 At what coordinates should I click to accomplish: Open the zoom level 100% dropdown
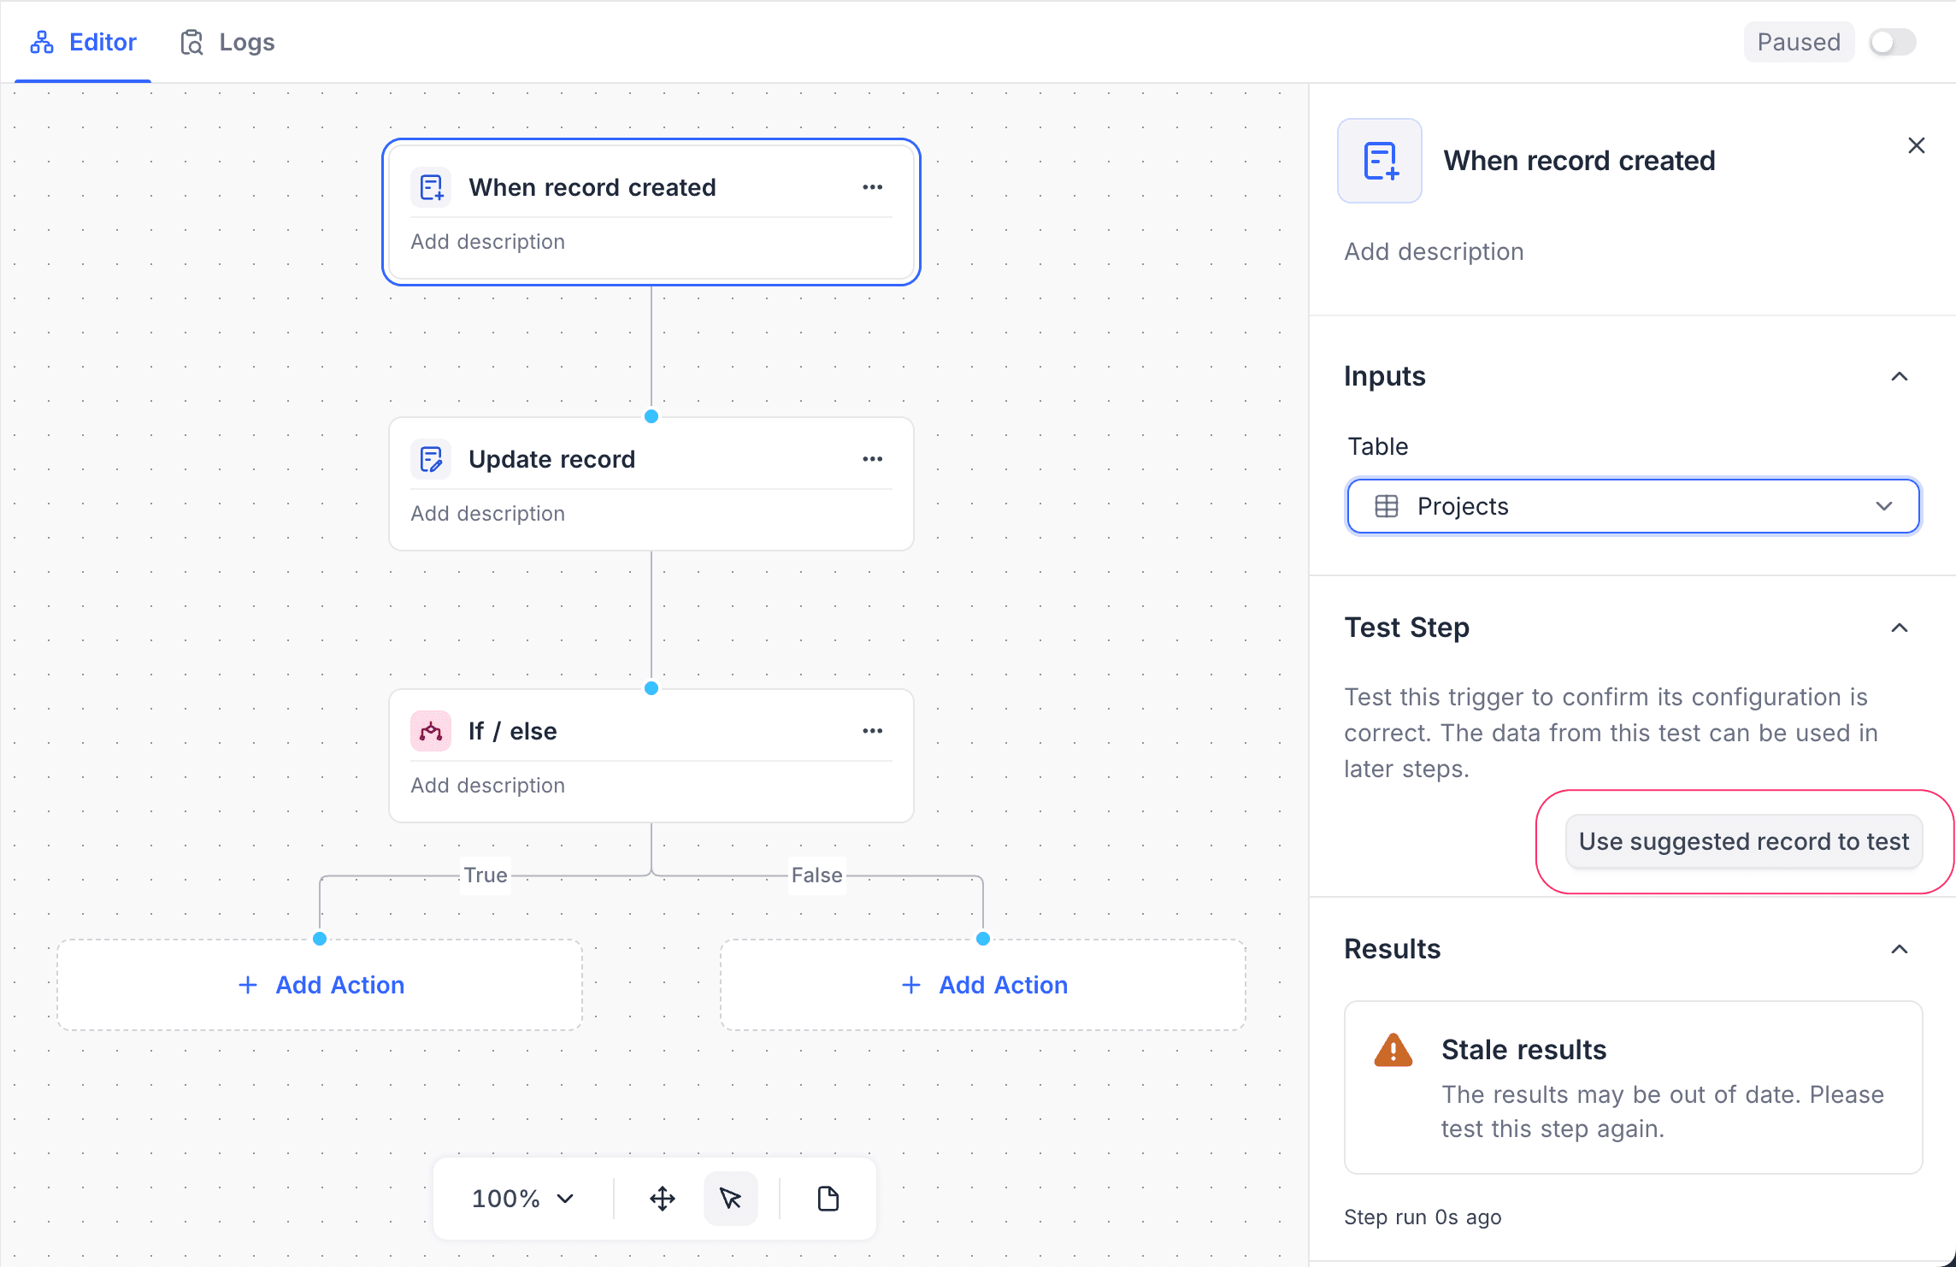tap(520, 1198)
